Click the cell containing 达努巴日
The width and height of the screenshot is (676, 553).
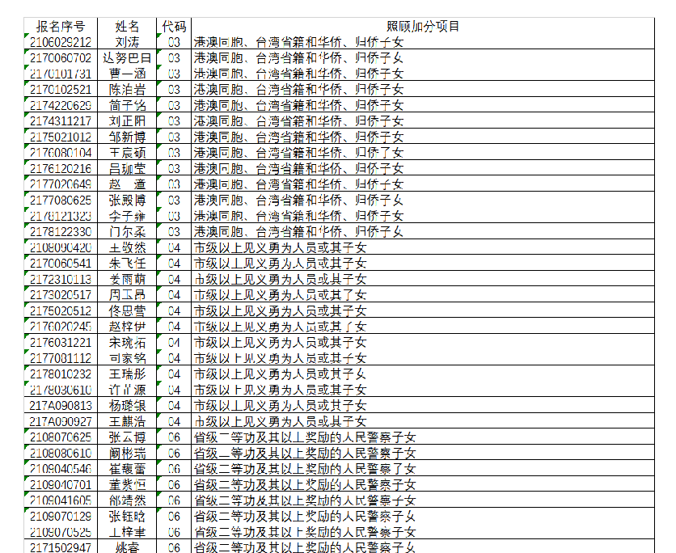coord(127,57)
